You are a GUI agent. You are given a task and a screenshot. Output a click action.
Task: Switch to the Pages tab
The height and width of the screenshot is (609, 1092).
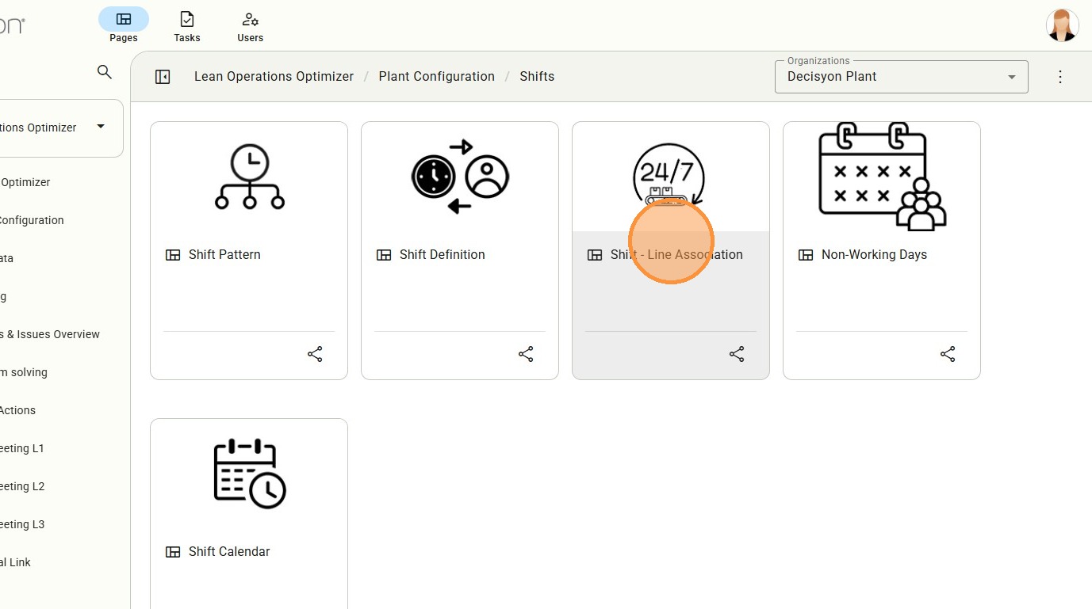pyautogui.click(x=123, y=25)
